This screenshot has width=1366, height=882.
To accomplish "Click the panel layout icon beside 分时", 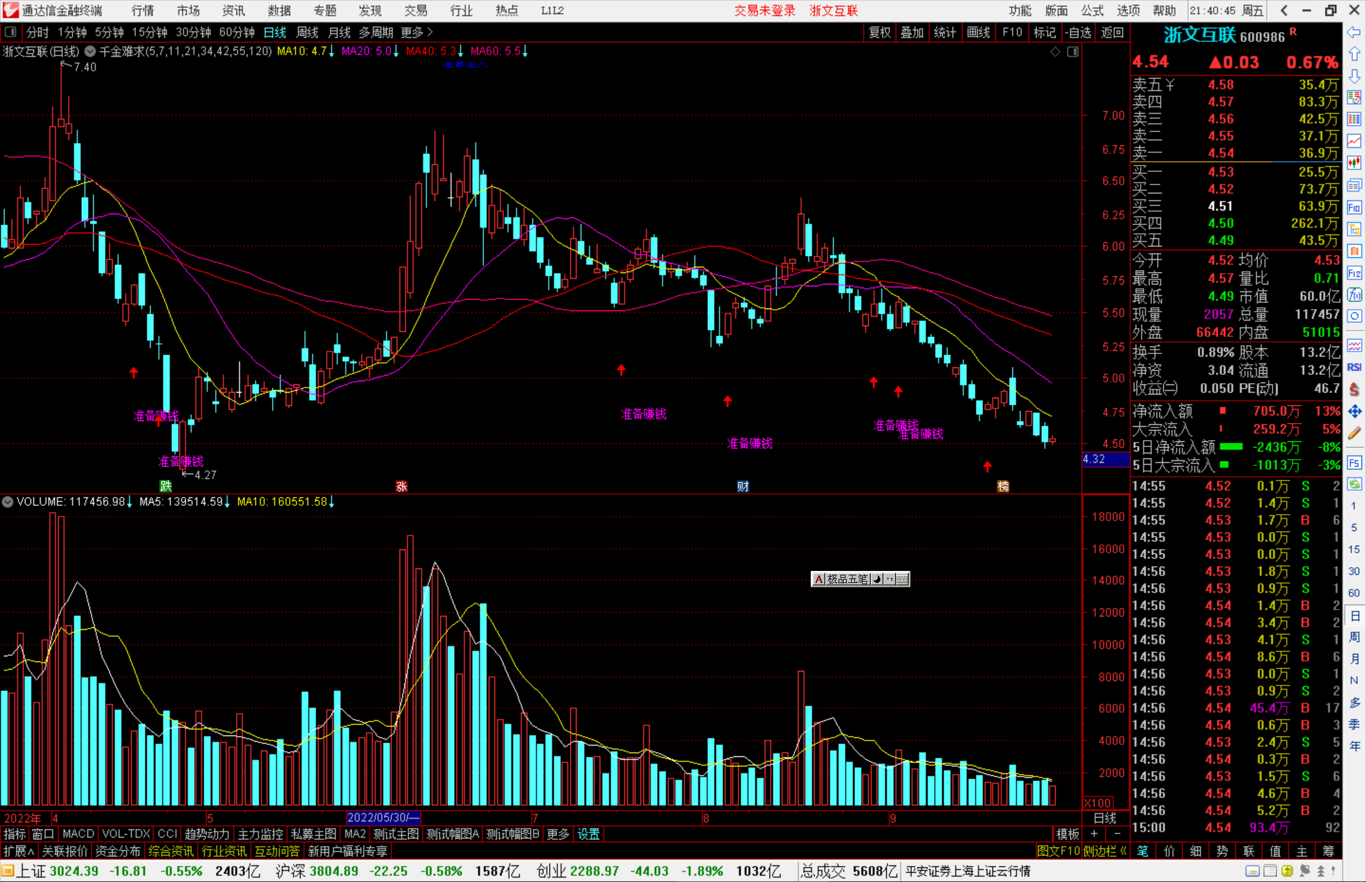I will click(x=11, y=32).
